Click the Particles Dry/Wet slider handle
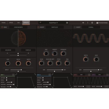Screen dimensions: 109x109 click(62, 70)
